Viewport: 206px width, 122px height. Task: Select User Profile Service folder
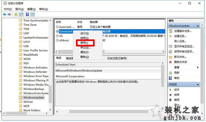[35, 50]
